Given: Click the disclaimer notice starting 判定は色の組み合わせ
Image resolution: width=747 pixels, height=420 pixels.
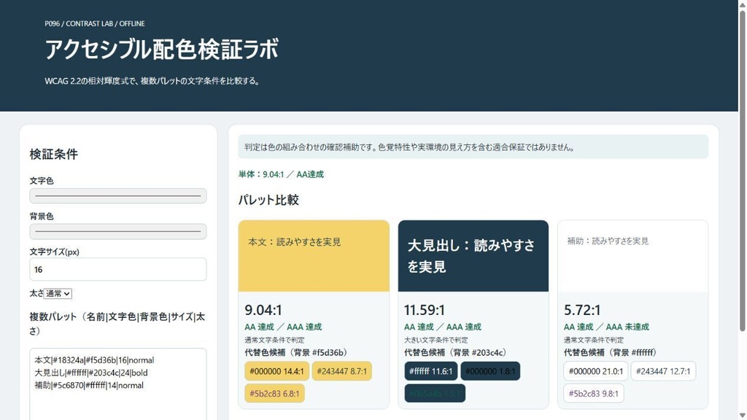Looking at the screenshot, I should (x=473, y=147).
